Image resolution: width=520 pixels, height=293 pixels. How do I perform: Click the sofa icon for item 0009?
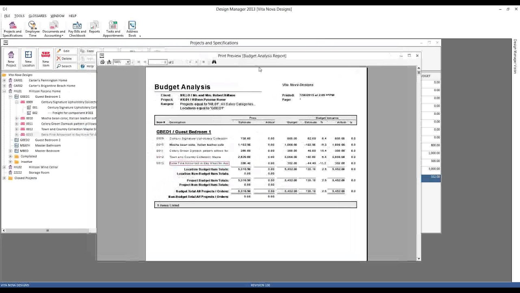23,102
